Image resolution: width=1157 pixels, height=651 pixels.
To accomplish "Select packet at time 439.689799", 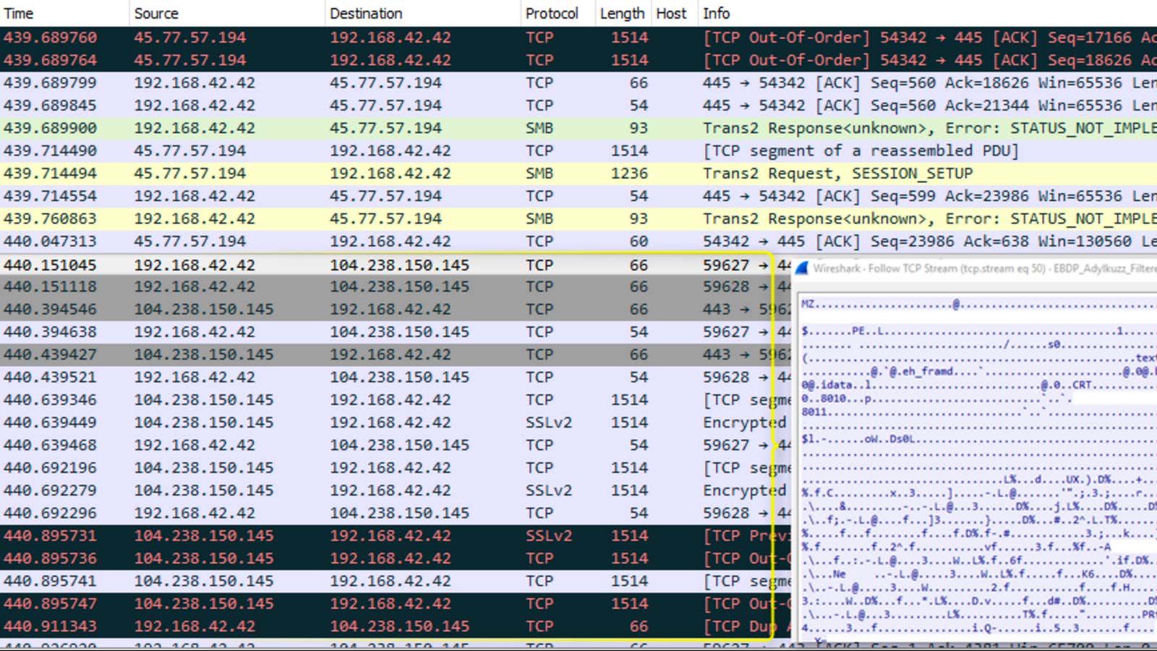I will click(578, 83).
